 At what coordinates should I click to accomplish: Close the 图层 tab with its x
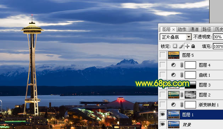coord(173,29)
